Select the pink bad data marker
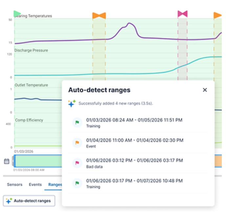Screen dimensions: 229x213 point(182,14)
